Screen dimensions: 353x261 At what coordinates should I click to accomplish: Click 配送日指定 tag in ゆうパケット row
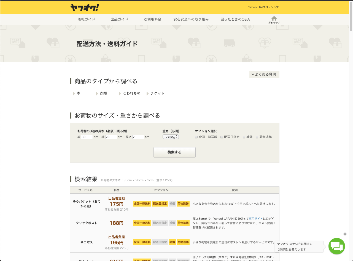160,204
